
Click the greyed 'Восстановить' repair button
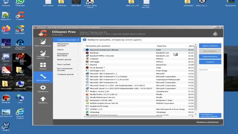(x=210, y=51)
